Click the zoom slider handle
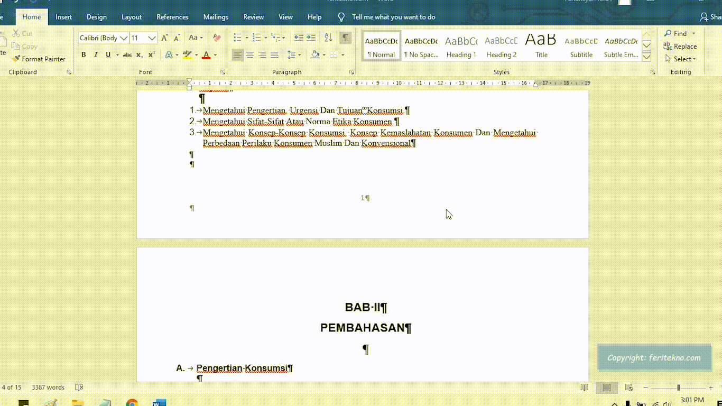722x406 pixels. pos(679,387)
